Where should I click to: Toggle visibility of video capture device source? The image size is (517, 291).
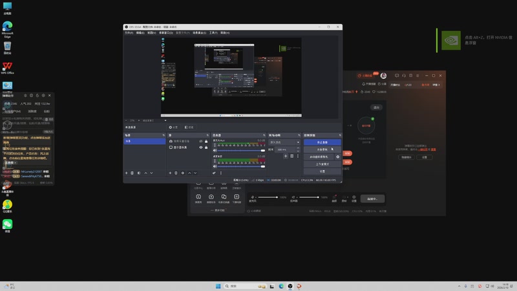click(201, 141)
